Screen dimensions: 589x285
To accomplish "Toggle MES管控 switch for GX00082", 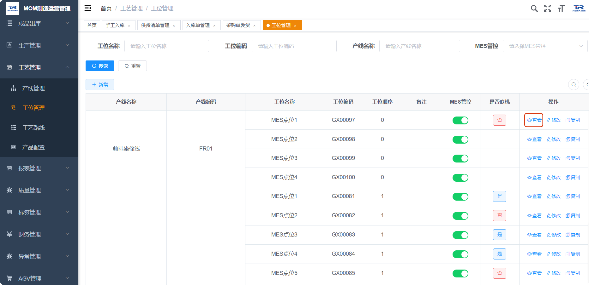I will (460, 216).
